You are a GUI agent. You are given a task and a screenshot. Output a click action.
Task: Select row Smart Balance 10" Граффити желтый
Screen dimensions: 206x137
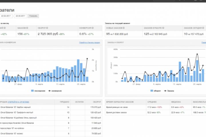pyautogui.click(x=51, y=112)
